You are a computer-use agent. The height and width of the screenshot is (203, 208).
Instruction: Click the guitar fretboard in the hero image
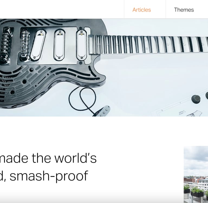[x=148, y=45]
